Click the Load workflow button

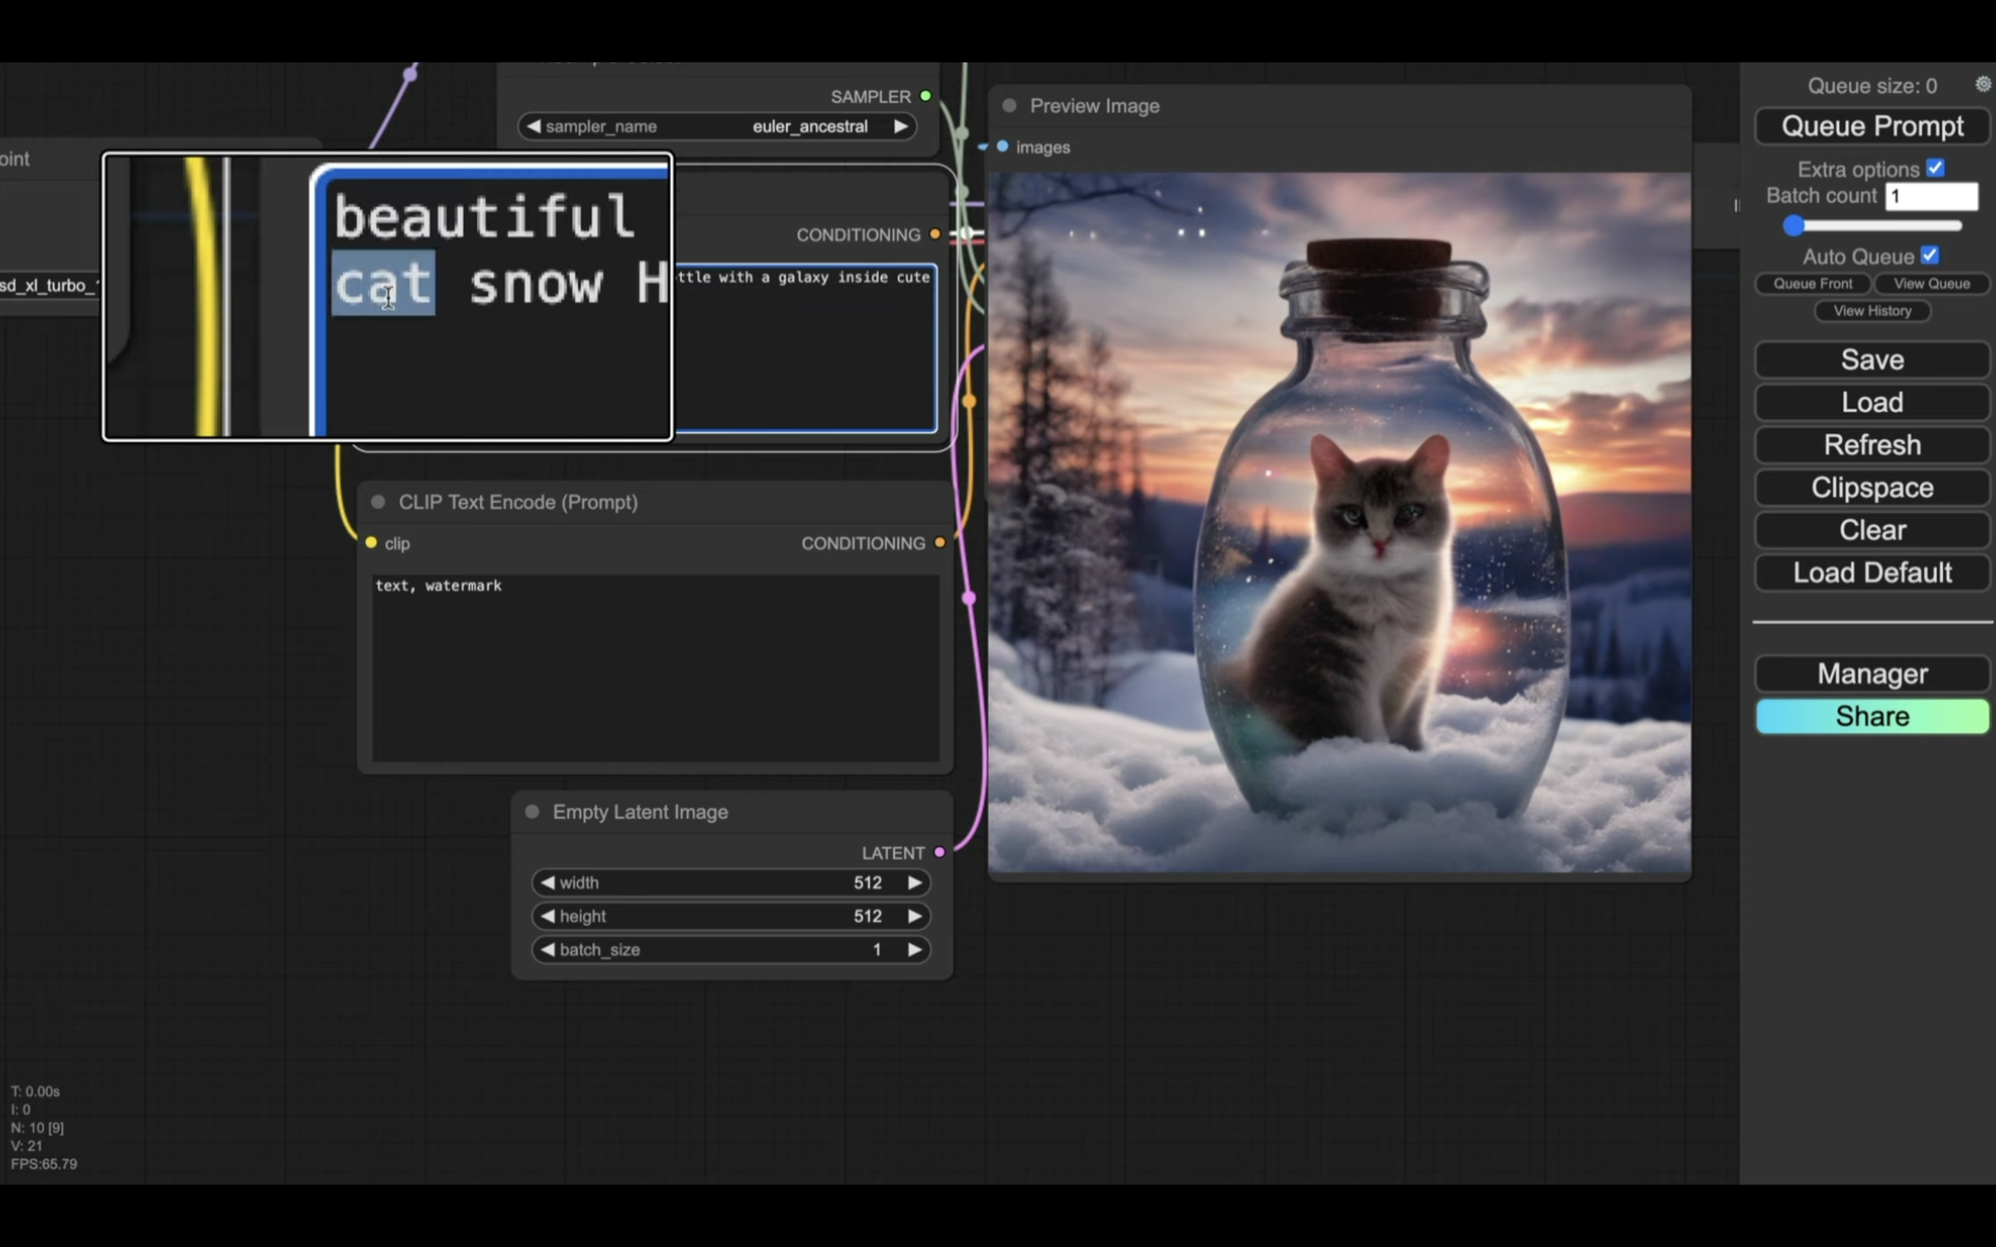coord(1872,403)
